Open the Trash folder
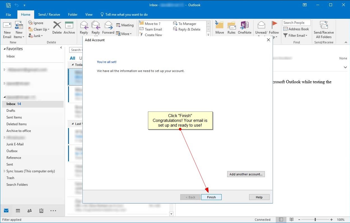Viewport: 350px width, 223px height. pos(10,178)
